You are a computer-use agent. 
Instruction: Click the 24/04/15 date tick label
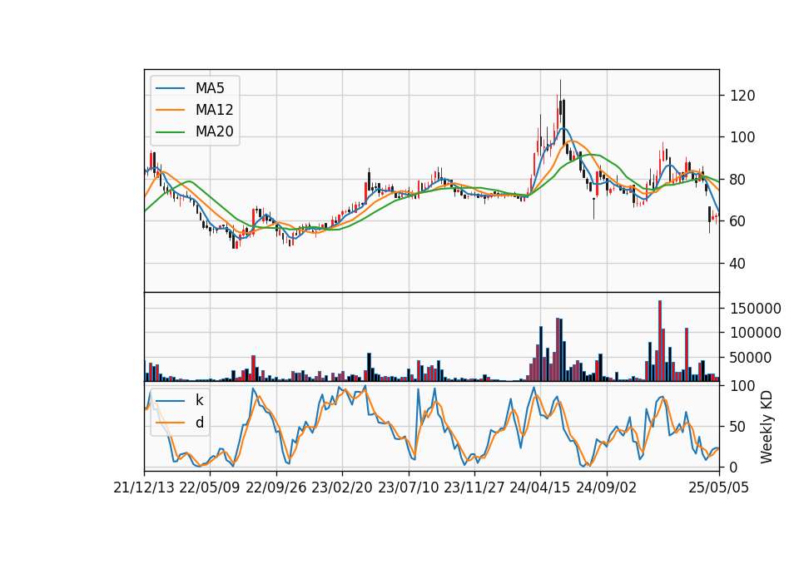click(540, 487)
